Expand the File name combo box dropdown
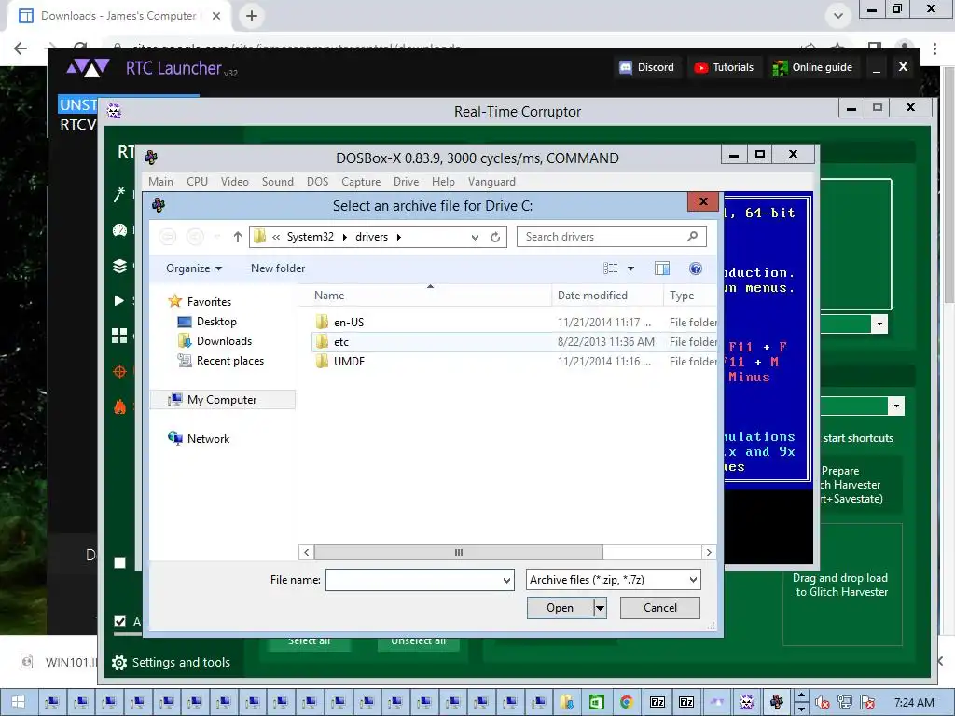Screen dimensions: 955x716 click(506, 580)
